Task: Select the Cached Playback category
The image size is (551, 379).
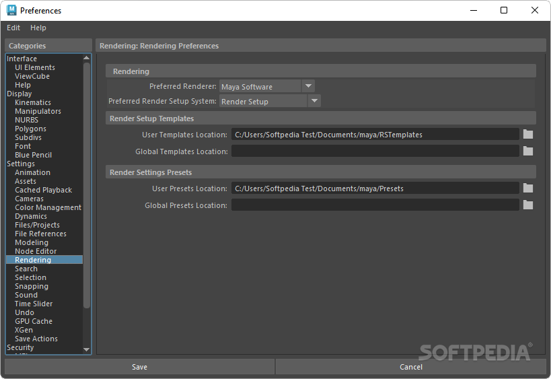Action: (43, 190)
